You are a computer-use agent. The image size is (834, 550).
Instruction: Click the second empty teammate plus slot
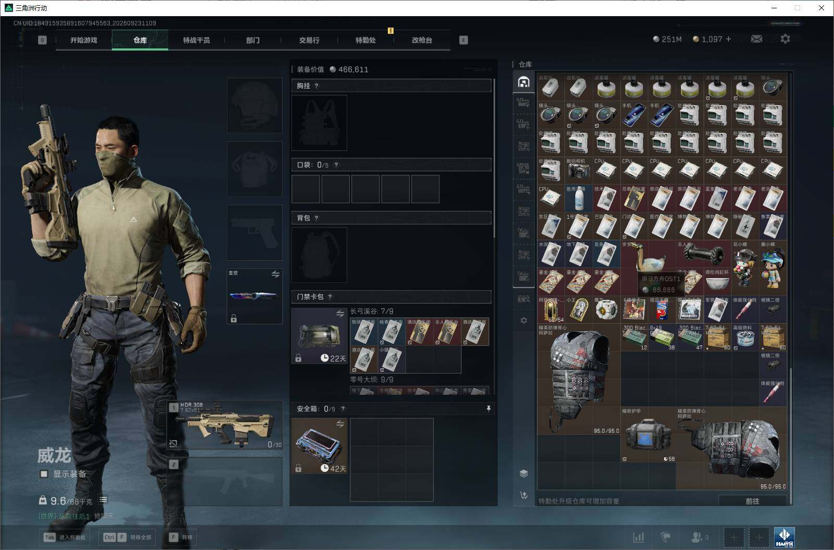759,537
